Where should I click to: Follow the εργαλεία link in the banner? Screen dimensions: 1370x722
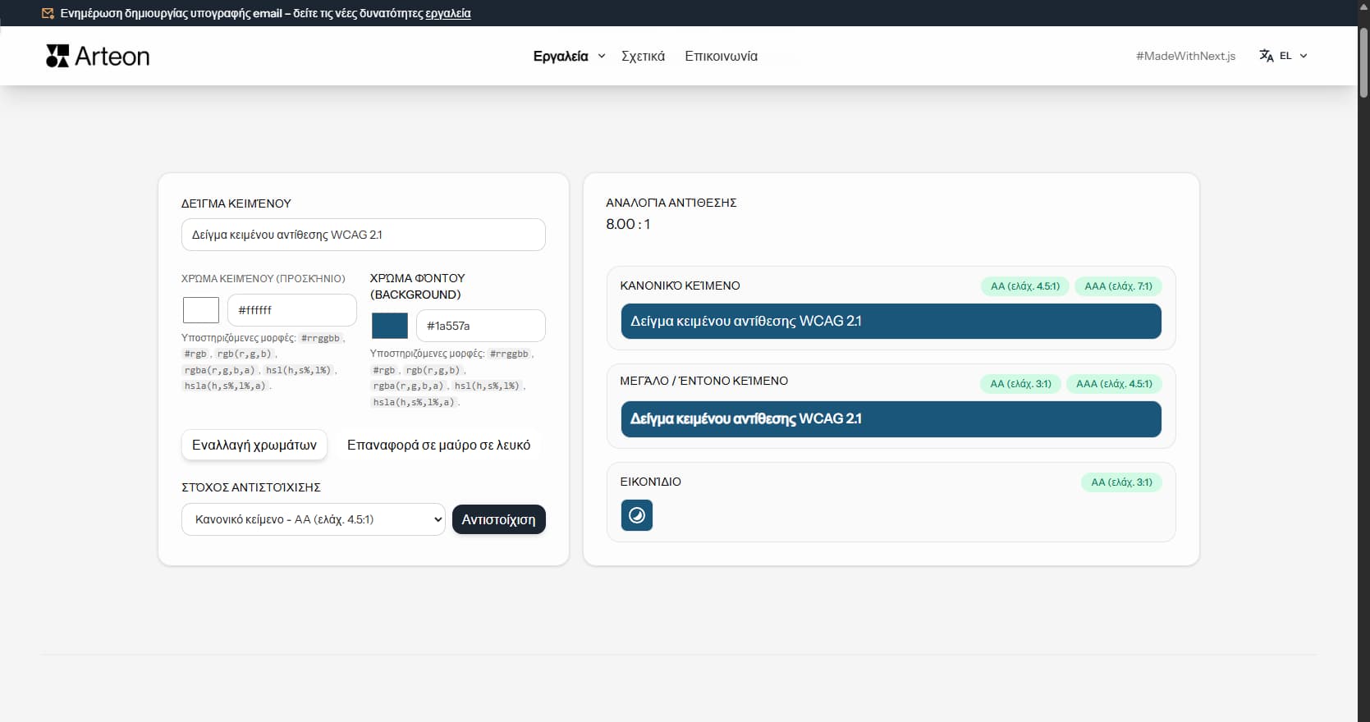pos(447,13)
